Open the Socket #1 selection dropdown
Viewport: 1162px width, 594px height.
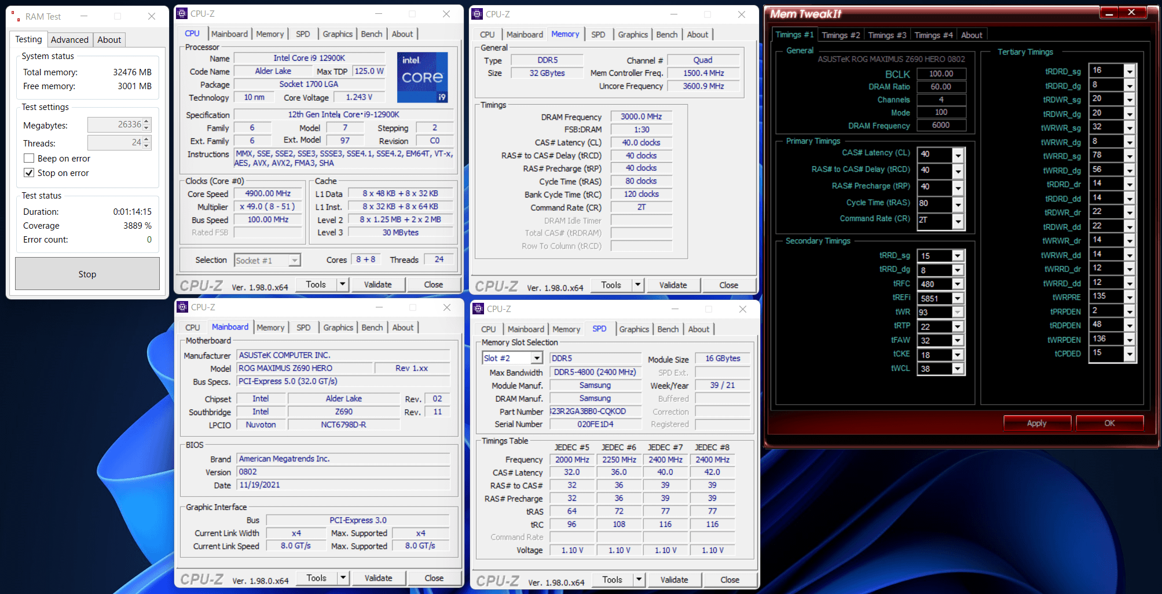(295, 261)
